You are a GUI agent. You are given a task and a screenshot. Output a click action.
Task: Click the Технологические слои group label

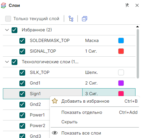coord(50,62)
